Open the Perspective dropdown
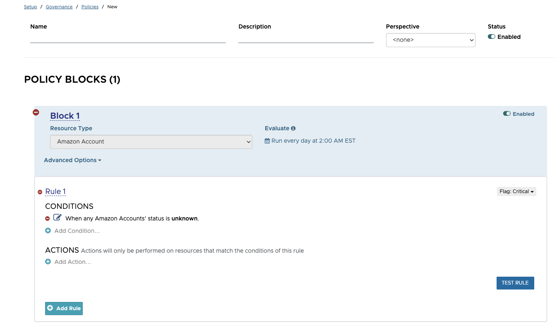This screenshot has height=335, width=557. [431, 40]
